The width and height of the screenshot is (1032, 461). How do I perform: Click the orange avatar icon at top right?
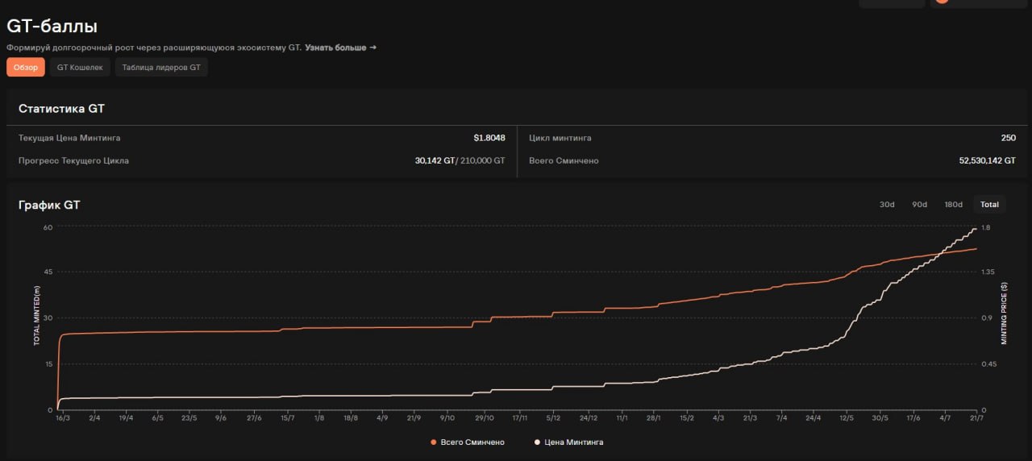942,2
